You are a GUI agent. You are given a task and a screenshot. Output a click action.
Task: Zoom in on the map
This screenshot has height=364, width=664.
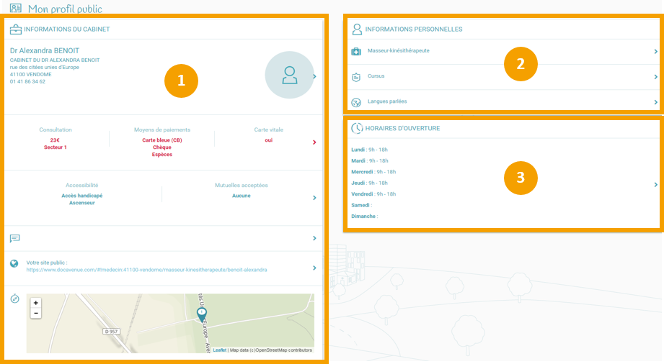click(x=36, y=303)
